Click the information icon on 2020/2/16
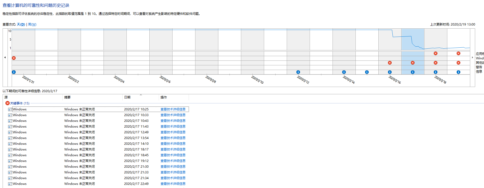The width and height of the screenshot is (484, 188). coord(390,72)
